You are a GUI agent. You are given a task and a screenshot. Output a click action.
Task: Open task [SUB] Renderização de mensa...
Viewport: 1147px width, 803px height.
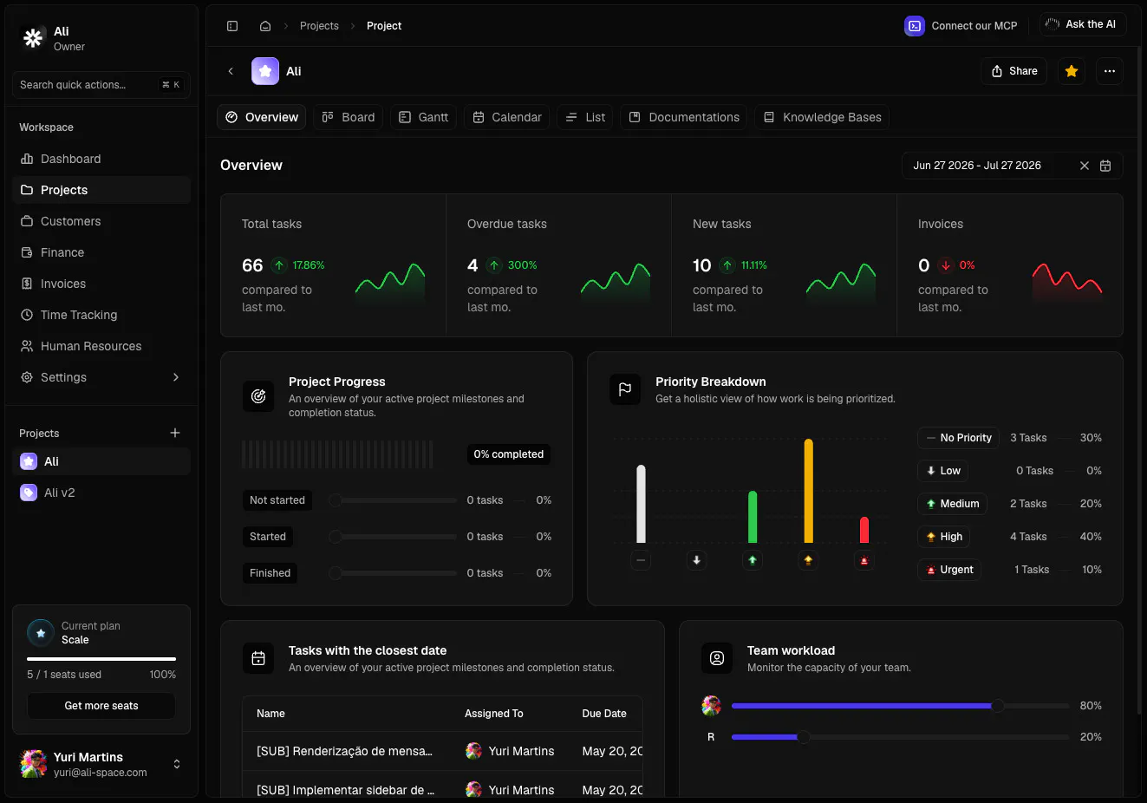(344, 751)
